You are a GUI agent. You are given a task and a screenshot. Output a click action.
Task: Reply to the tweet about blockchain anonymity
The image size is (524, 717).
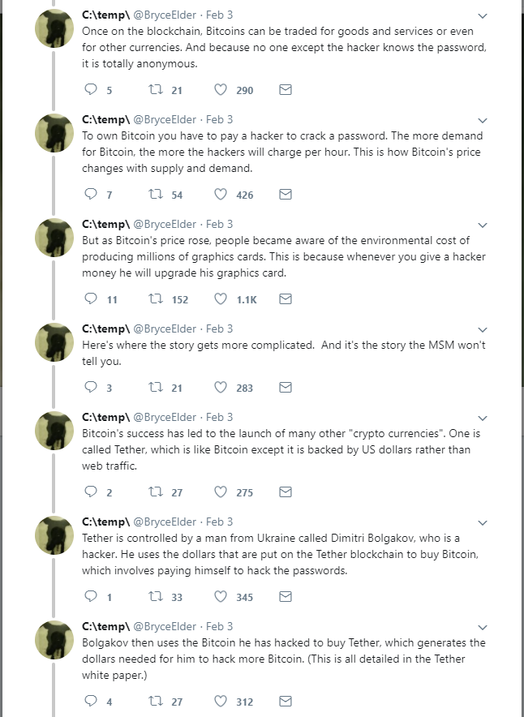(91, 90)
